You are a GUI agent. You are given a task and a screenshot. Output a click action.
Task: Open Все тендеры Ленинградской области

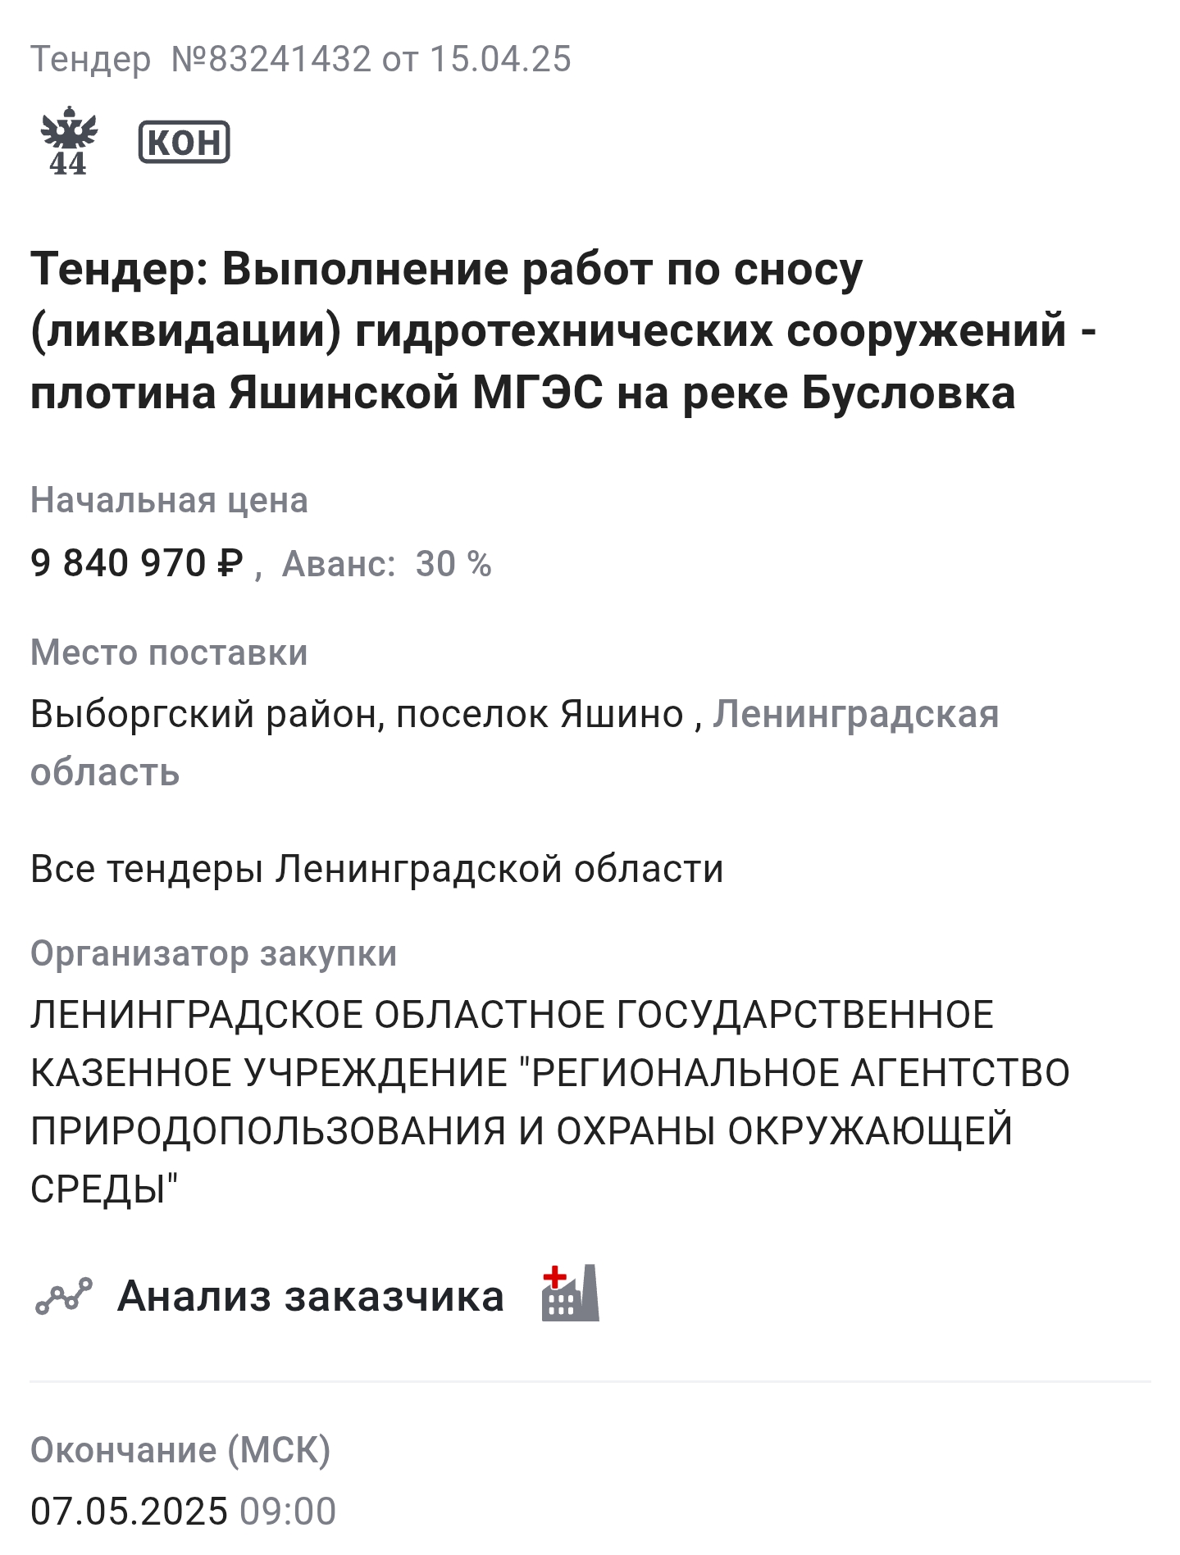[x=376, y=869]
